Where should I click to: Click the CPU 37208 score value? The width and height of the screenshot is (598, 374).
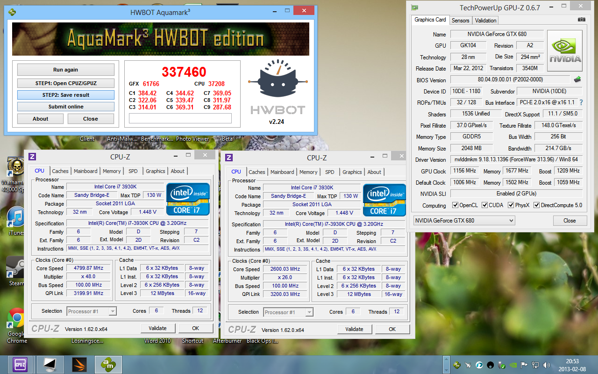[217, 84]
